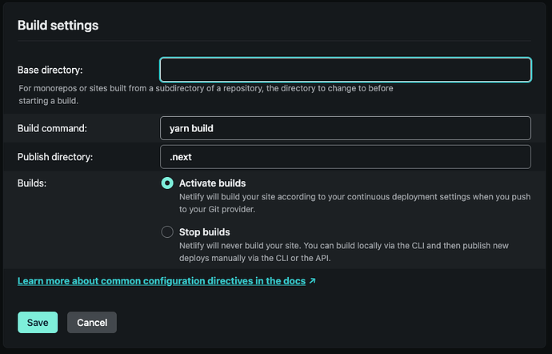Open the common configuration directives docs link
552x354 pixels.
(x=162, y=282)
